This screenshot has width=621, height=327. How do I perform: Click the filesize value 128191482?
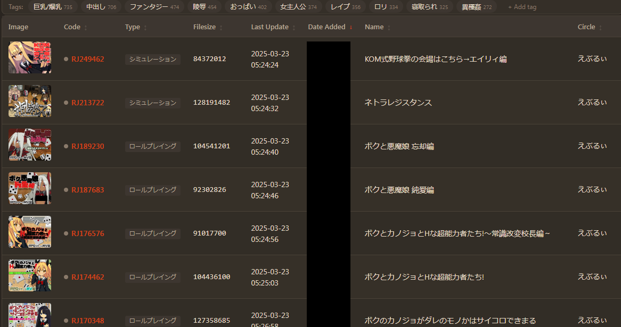211,103
